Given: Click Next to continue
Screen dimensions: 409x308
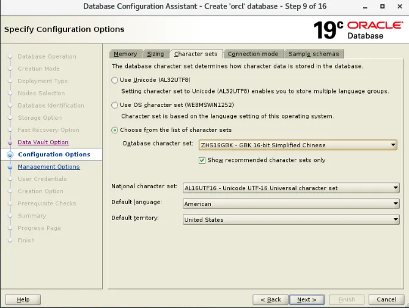Looking at the screenshot, I should click(x=307, y=299).
